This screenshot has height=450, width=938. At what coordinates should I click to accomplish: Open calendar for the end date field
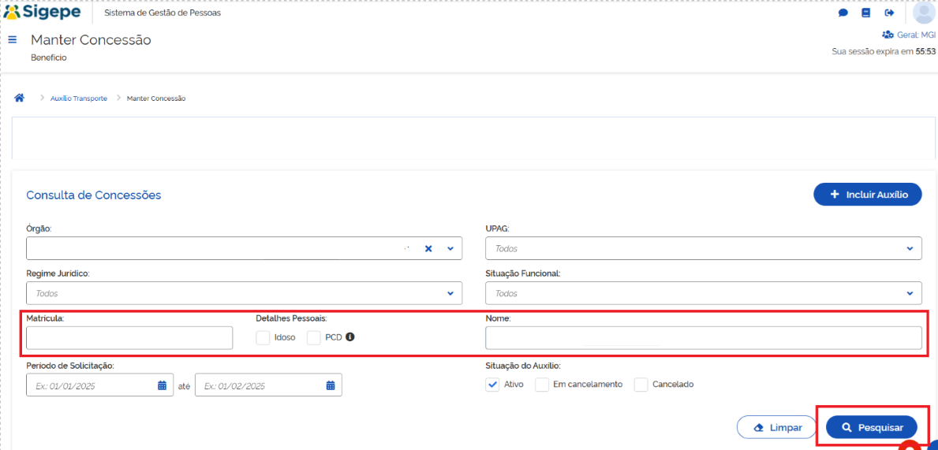click(x=331, y=385)
